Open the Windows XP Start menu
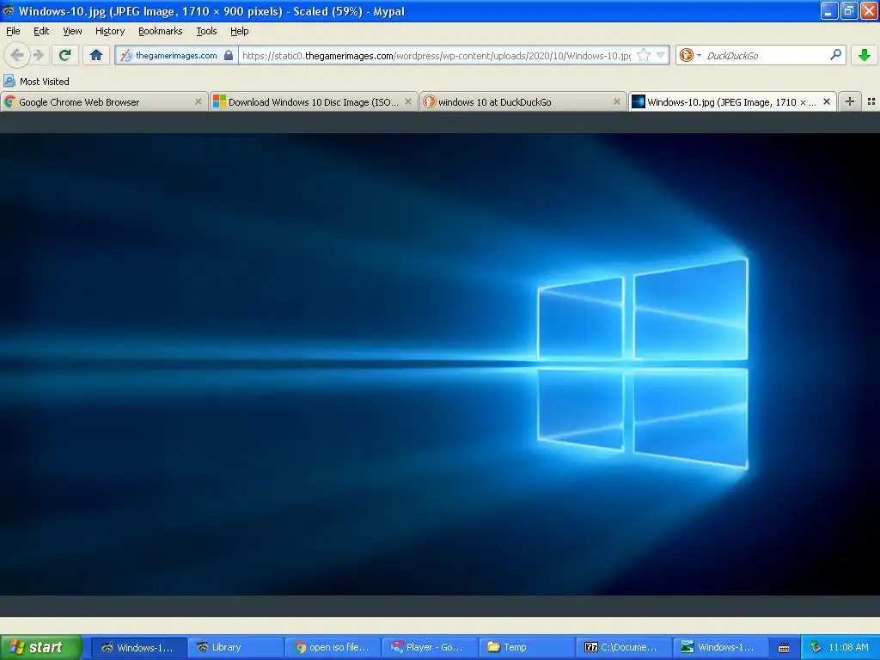This screenshot has height=660, width=880. pos(40,647)
